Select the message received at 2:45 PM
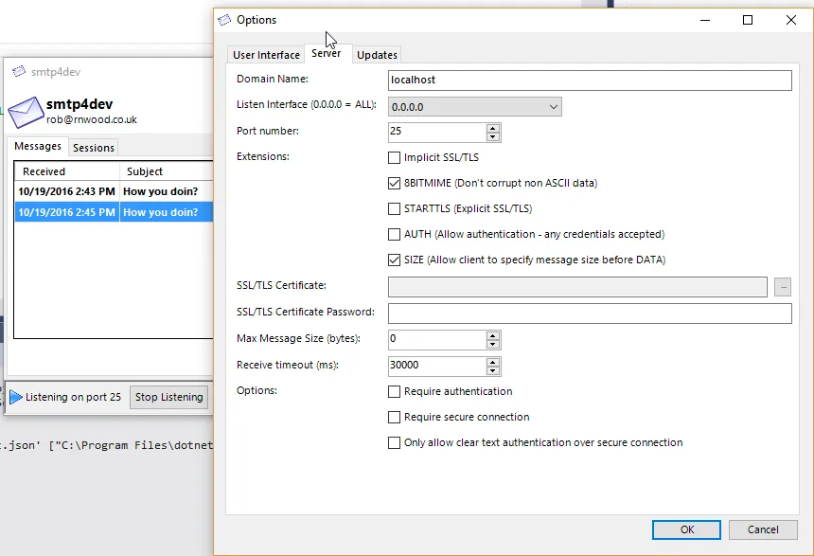The width and height of the screenshot is (814, 556). point(114,212)
